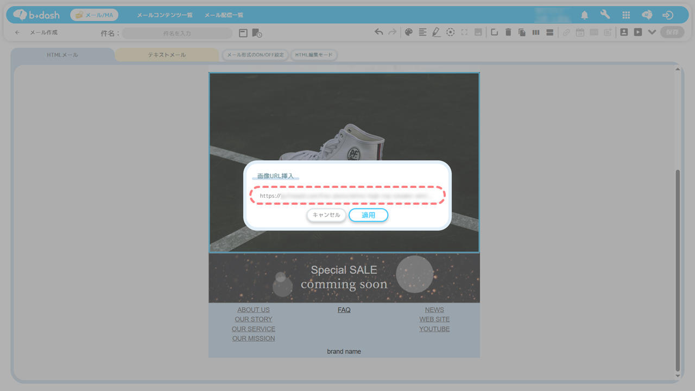This screenshot has width=695, height=391.
Task: Undo the last edit
Action: click(378, 32)
